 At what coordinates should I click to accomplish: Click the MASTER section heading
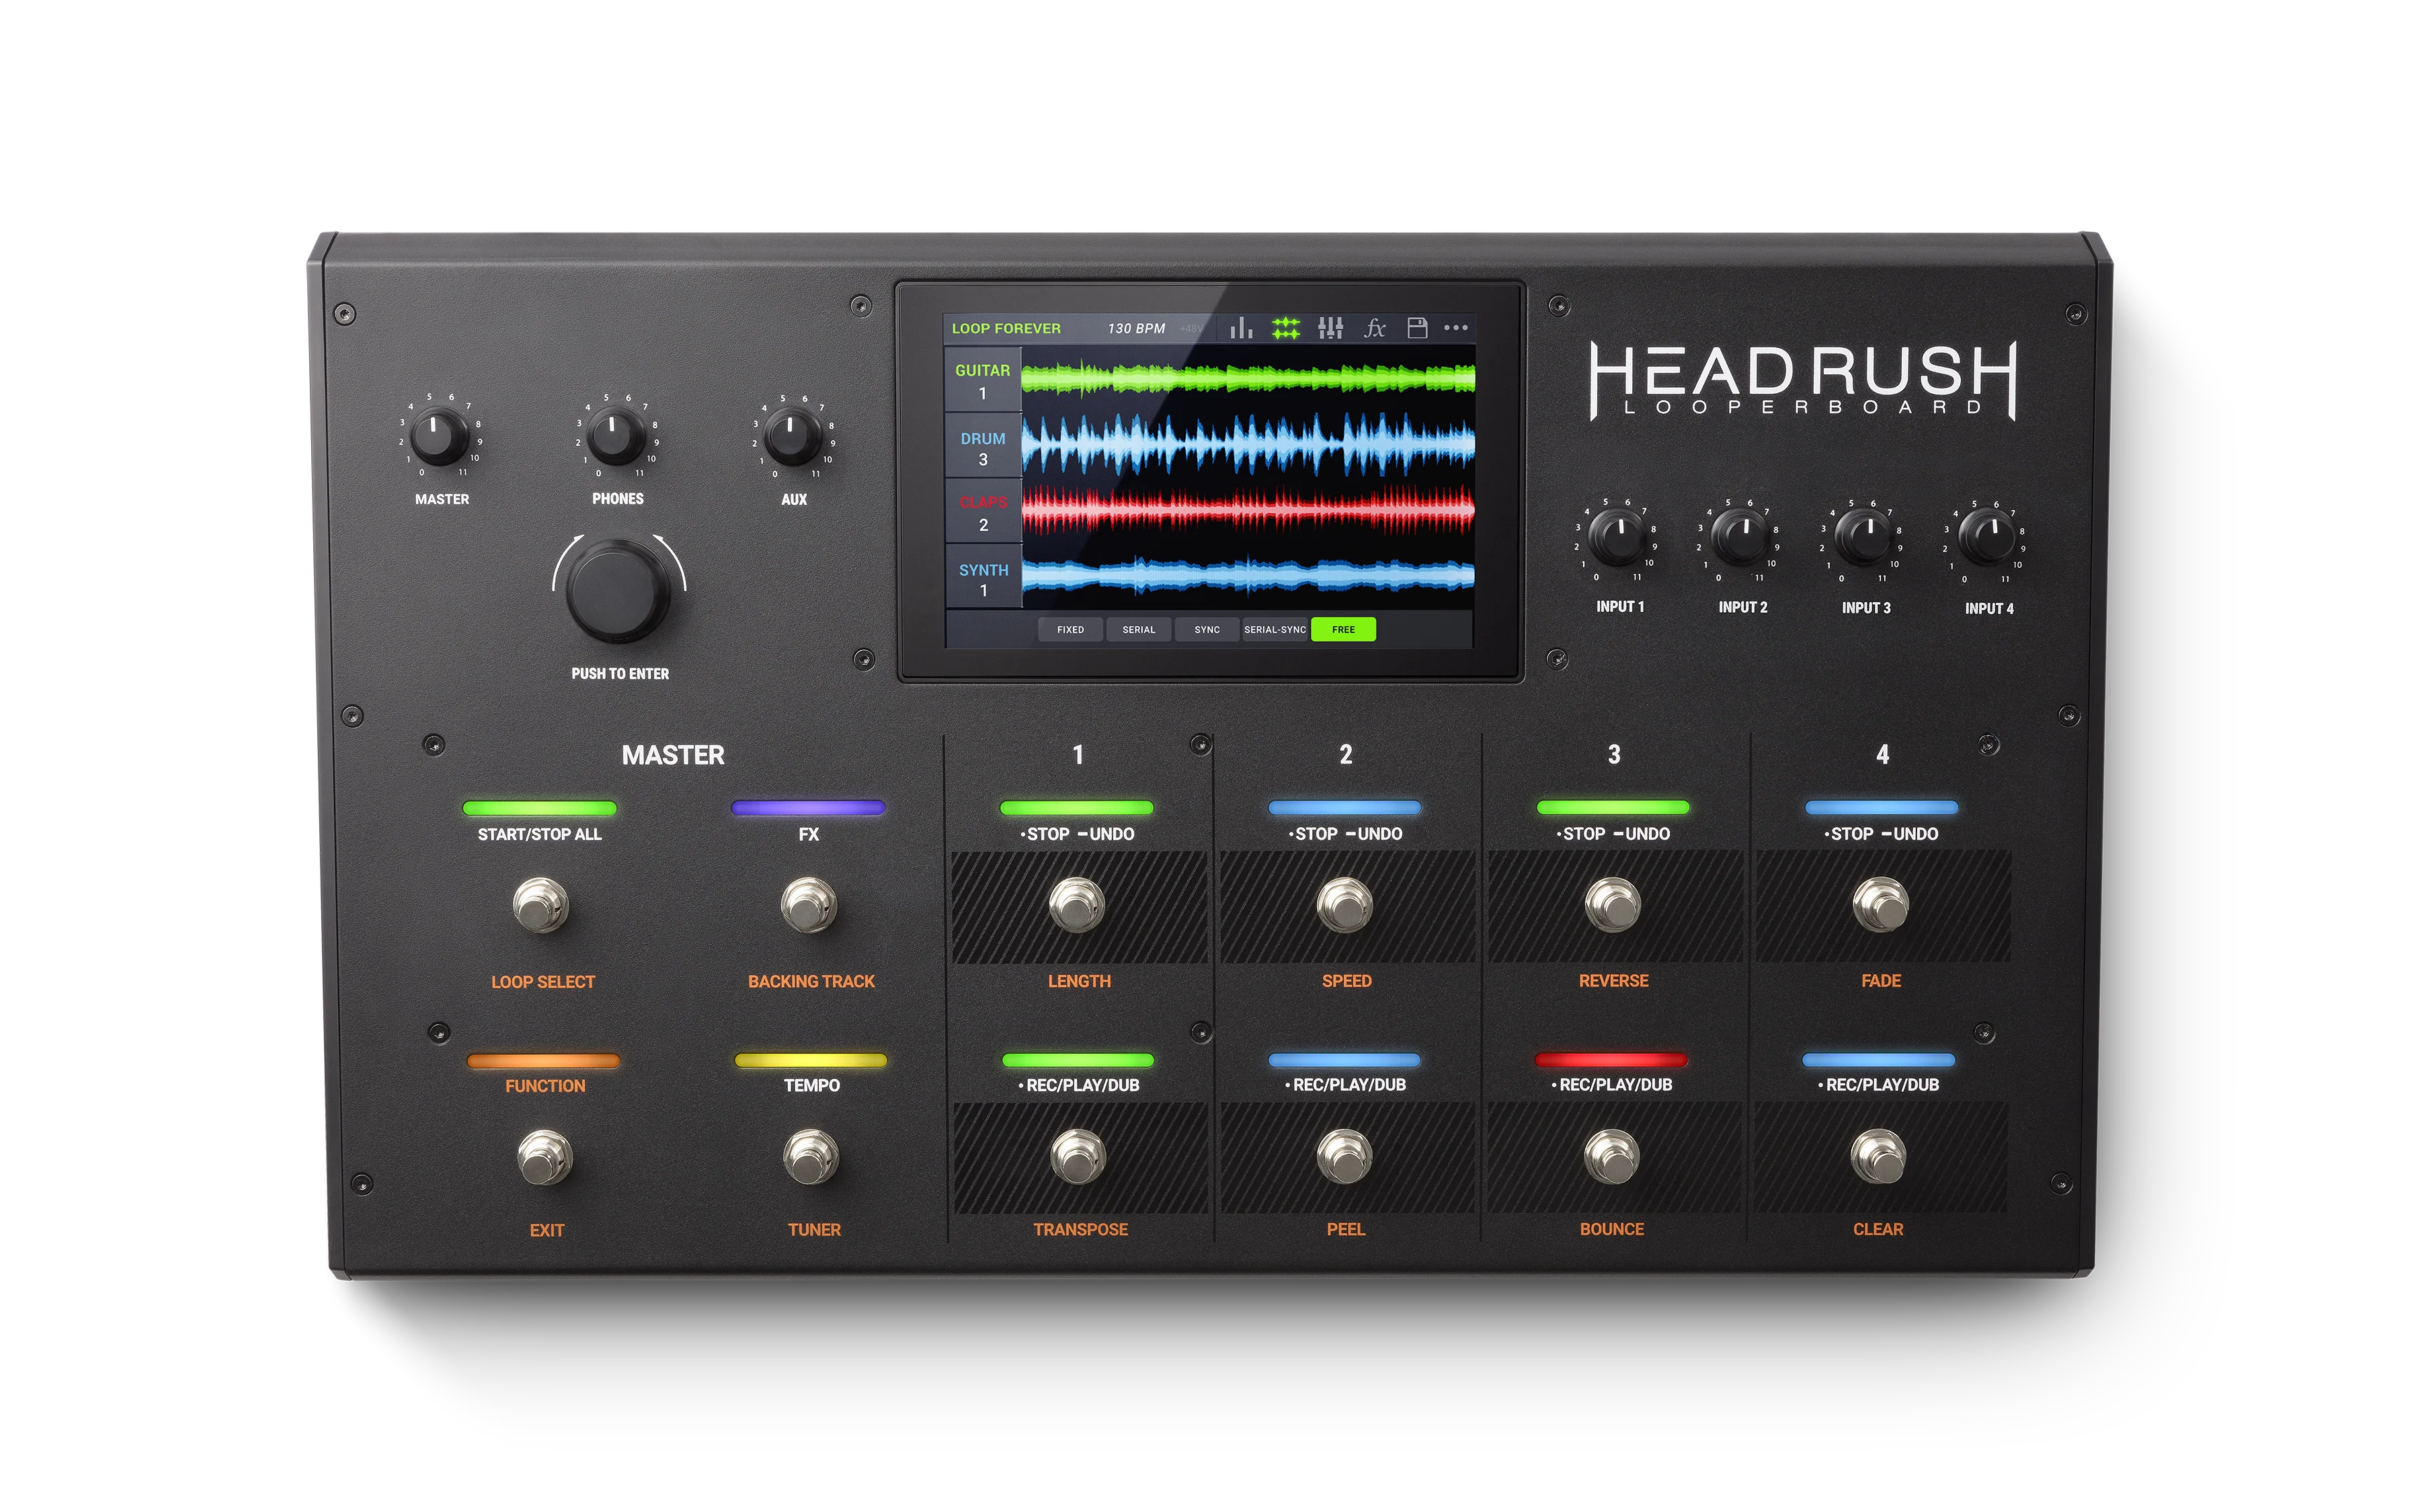point(673,756)
